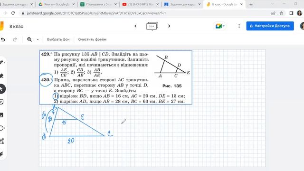The height and width of the screenshot is (171, 304).
Task: Add a text box tool
Action: [1, 141]
